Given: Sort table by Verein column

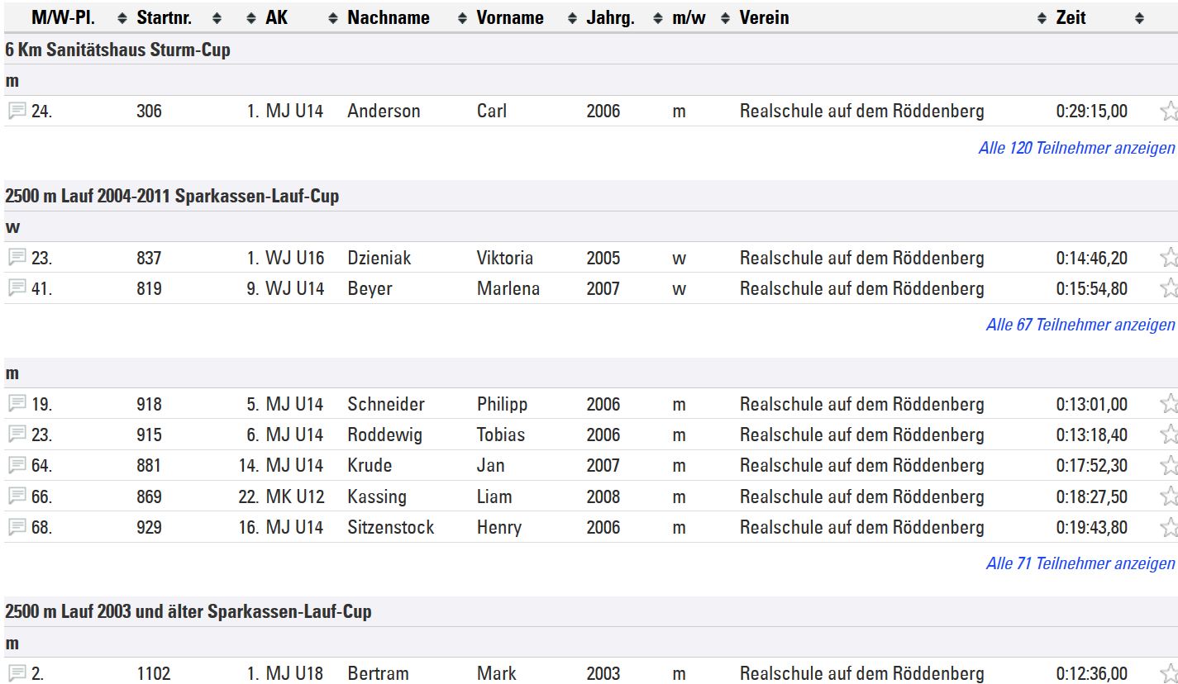Looking at the screenshot, I should tap(764, 17).
